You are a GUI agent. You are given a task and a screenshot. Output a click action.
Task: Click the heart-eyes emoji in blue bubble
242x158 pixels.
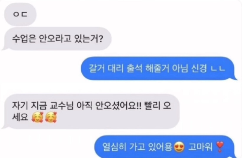point(179,147)
